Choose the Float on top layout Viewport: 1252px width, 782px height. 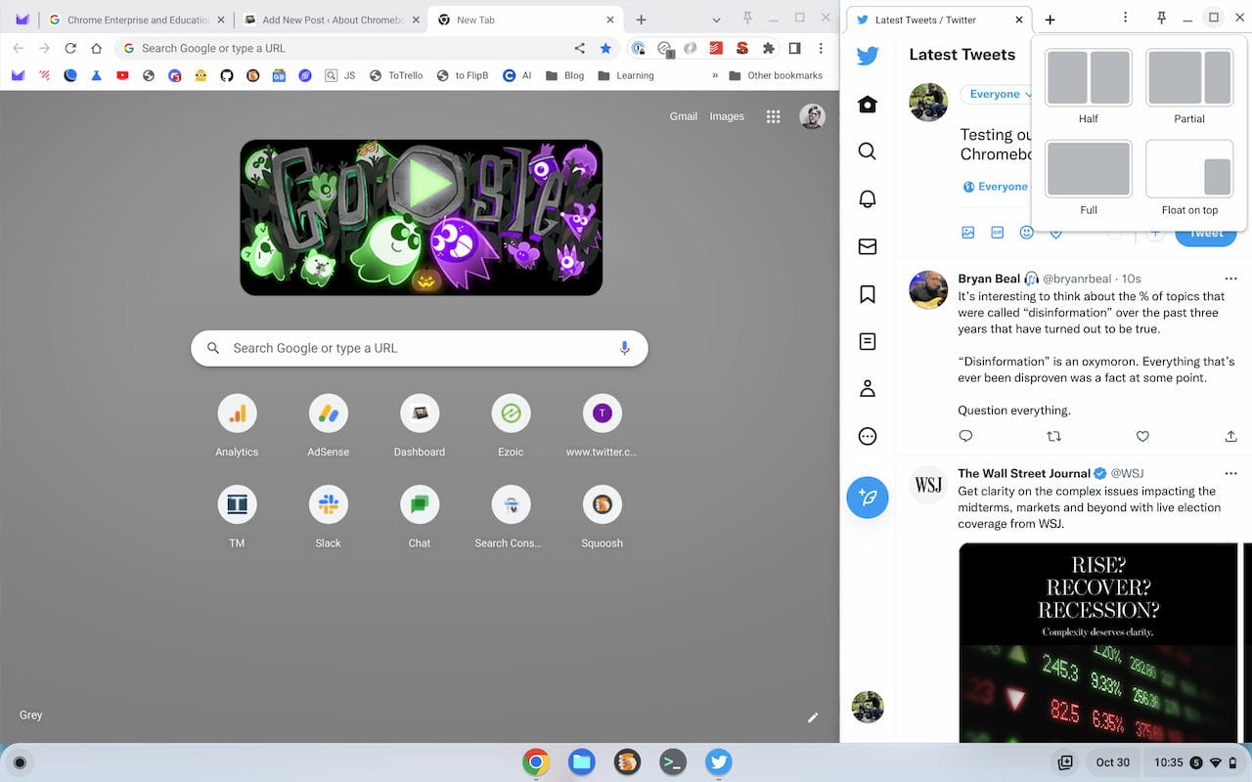coord(1189,169)
